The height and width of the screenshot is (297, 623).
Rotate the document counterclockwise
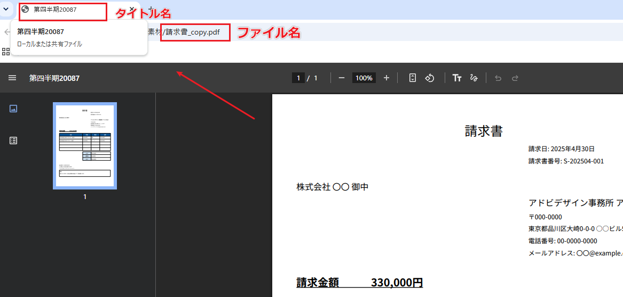[429, 78]
